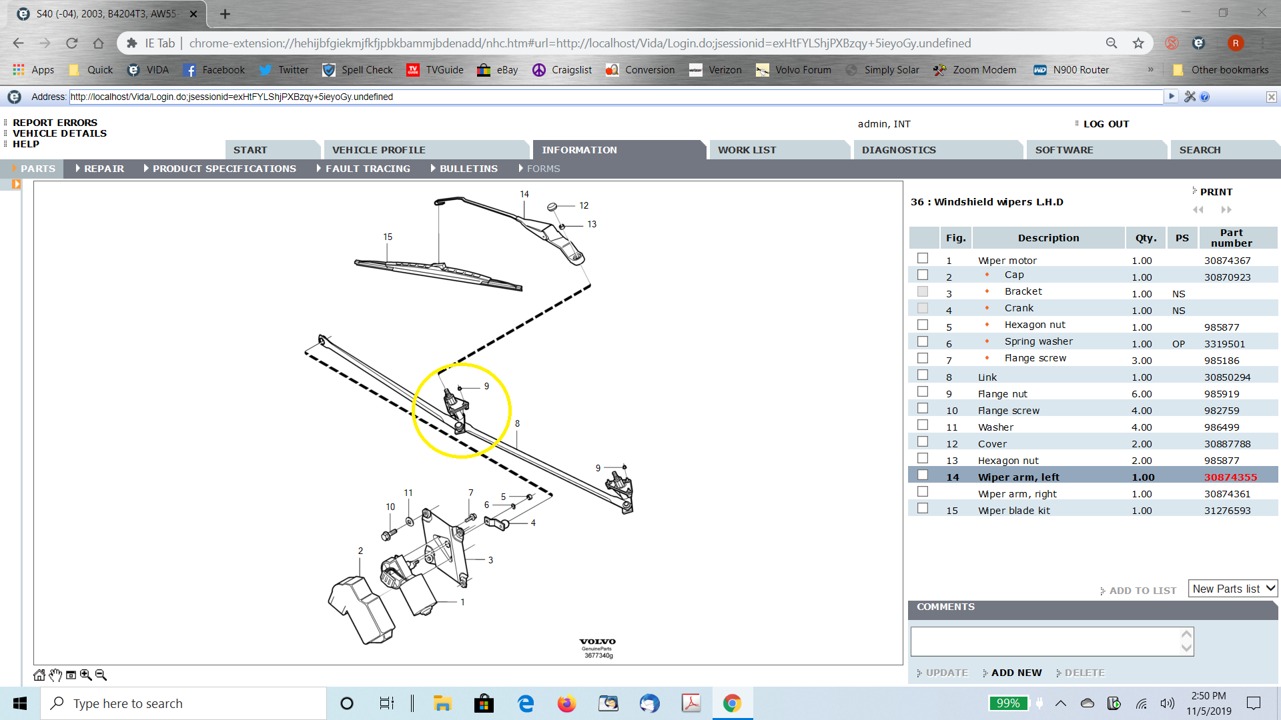The height and width of the screenshot is (720, 1281).
Task: Click the Print link
Action: point(1216,192)
